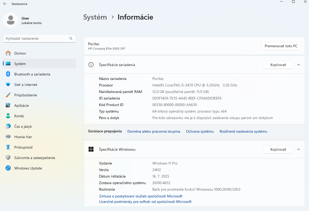The image size is (309, 211).
Task: Open the Aplikácie category
Action: pos(39,105)
